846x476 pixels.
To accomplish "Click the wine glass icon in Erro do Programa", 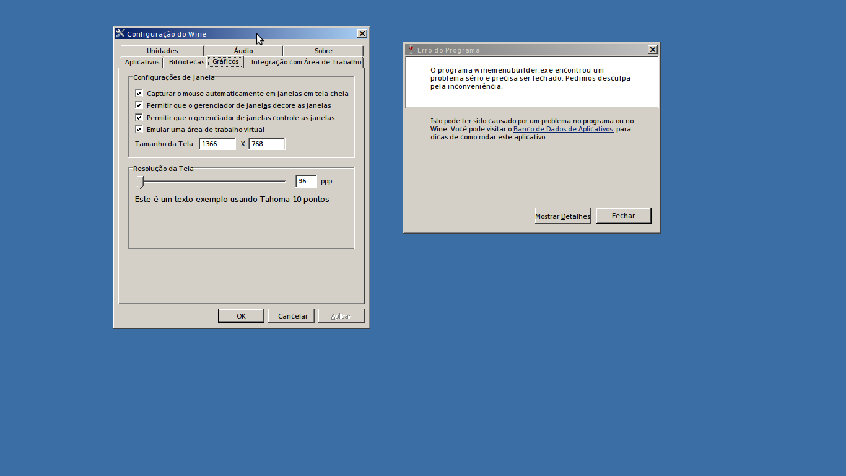I will point(411,50).
